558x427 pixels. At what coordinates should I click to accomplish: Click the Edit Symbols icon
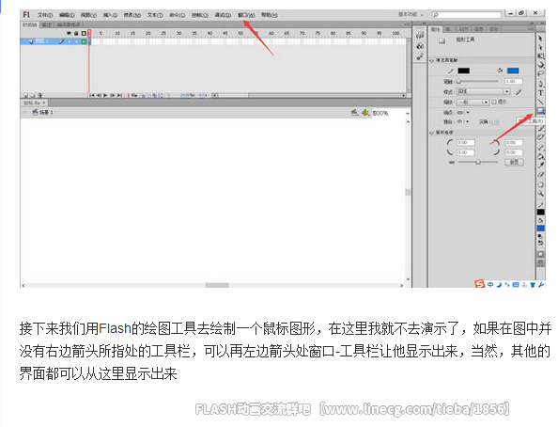pyautogui.click(x=365, y=113)
